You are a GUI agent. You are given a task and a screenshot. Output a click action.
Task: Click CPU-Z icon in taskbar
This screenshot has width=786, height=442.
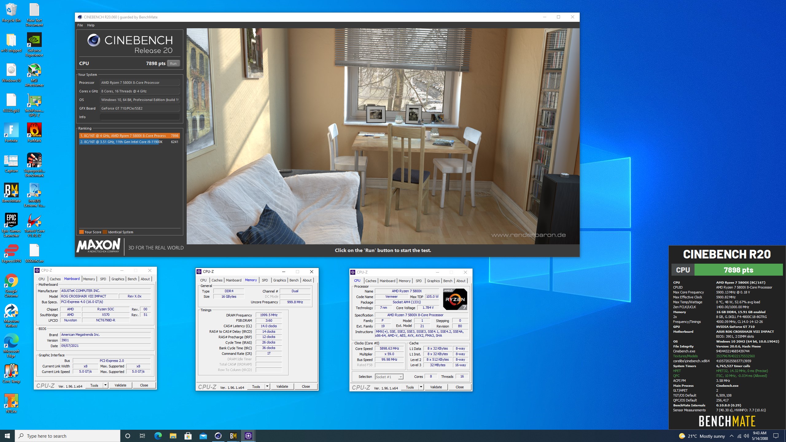248,436
